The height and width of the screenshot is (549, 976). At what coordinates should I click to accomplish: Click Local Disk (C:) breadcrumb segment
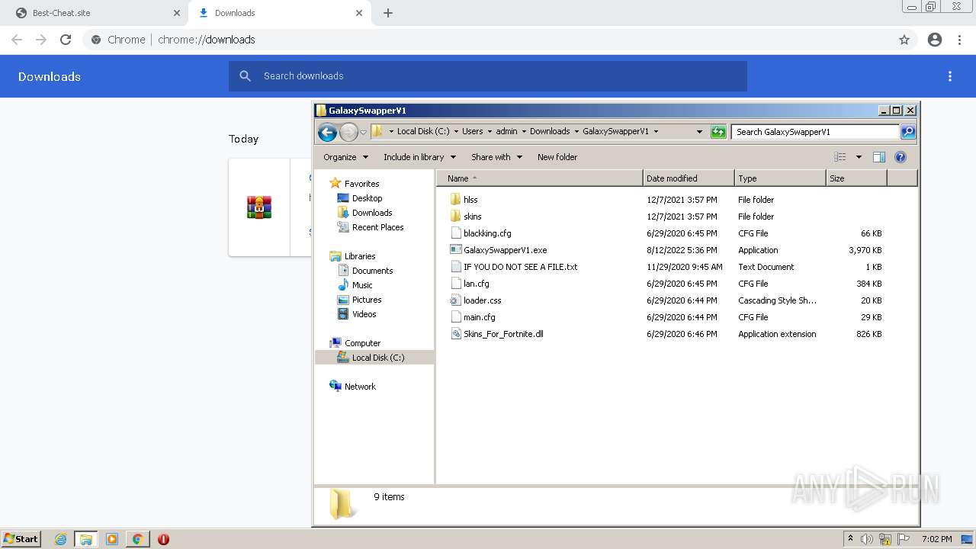point(423,131)
